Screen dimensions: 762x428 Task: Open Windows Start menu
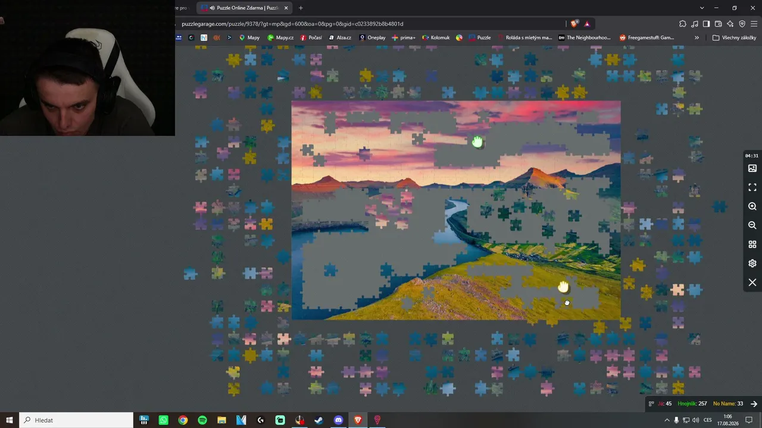pos(10,420)
